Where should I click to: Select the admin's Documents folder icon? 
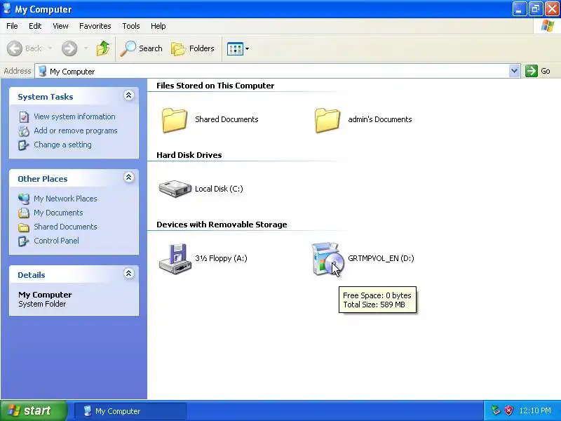coord(327,120)
